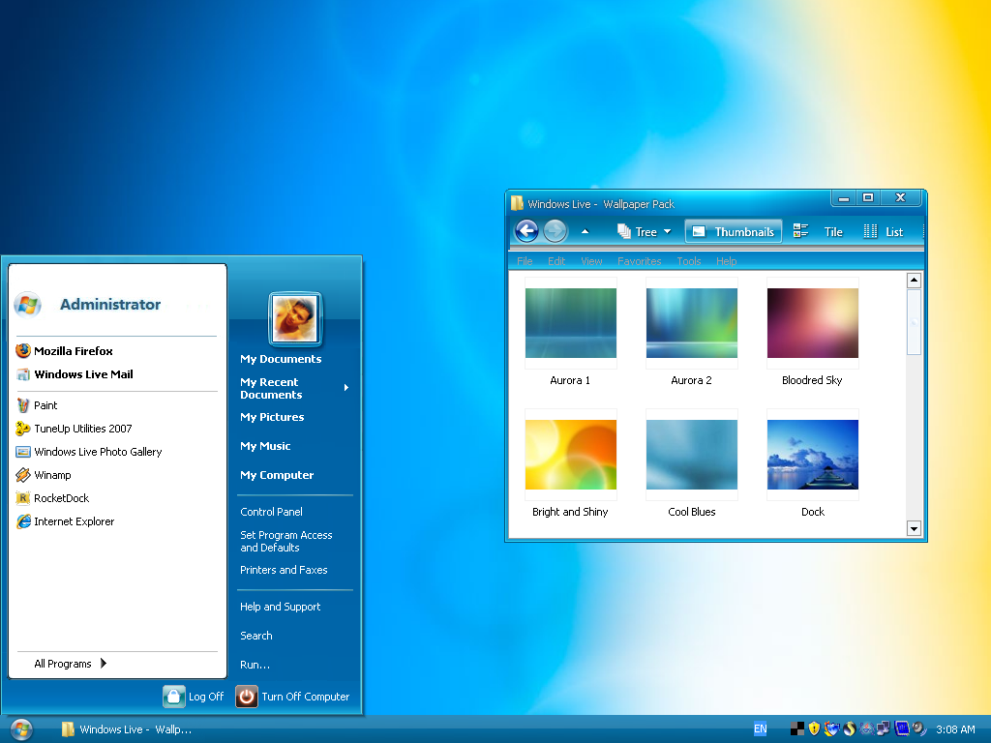Open the Tree dropdown arrow
Image resolution: width=991 pixels, height=743 pixels.
coord(668,232)
